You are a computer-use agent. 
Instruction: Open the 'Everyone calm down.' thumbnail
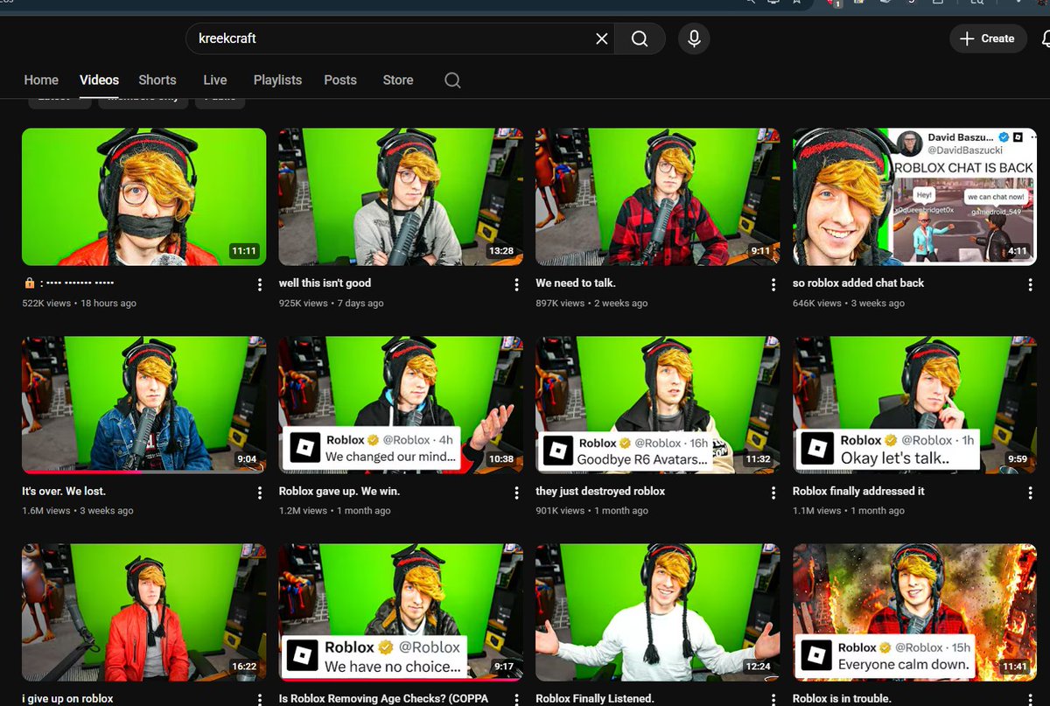914,612
